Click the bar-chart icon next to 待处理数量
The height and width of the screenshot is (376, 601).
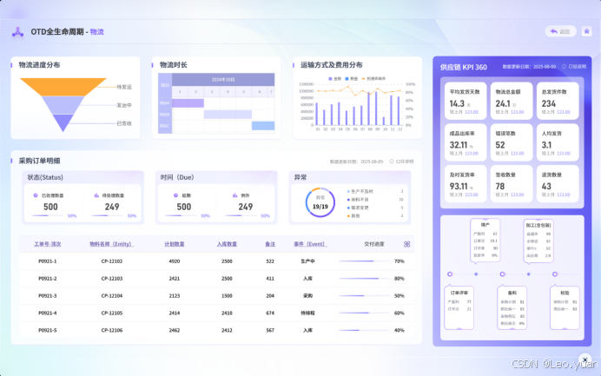[96, 195]
